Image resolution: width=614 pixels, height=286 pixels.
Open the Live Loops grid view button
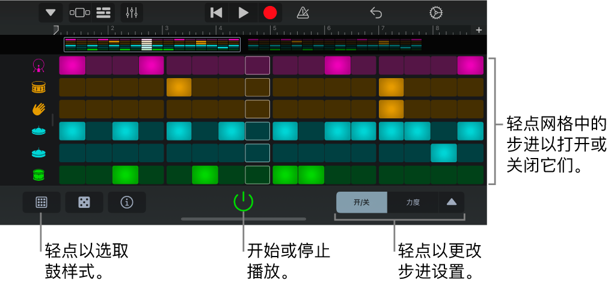[80, 13]
